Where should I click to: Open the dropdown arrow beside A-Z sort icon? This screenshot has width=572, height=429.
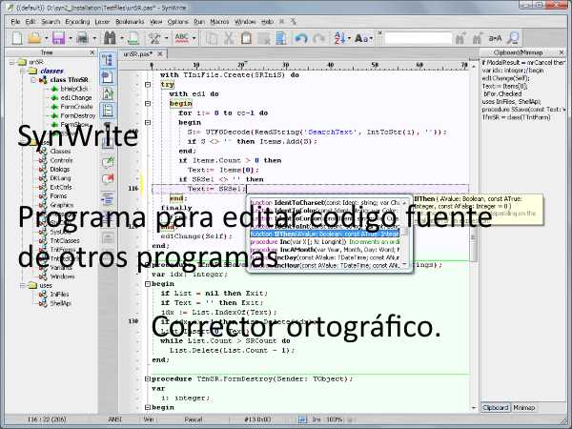349,38
